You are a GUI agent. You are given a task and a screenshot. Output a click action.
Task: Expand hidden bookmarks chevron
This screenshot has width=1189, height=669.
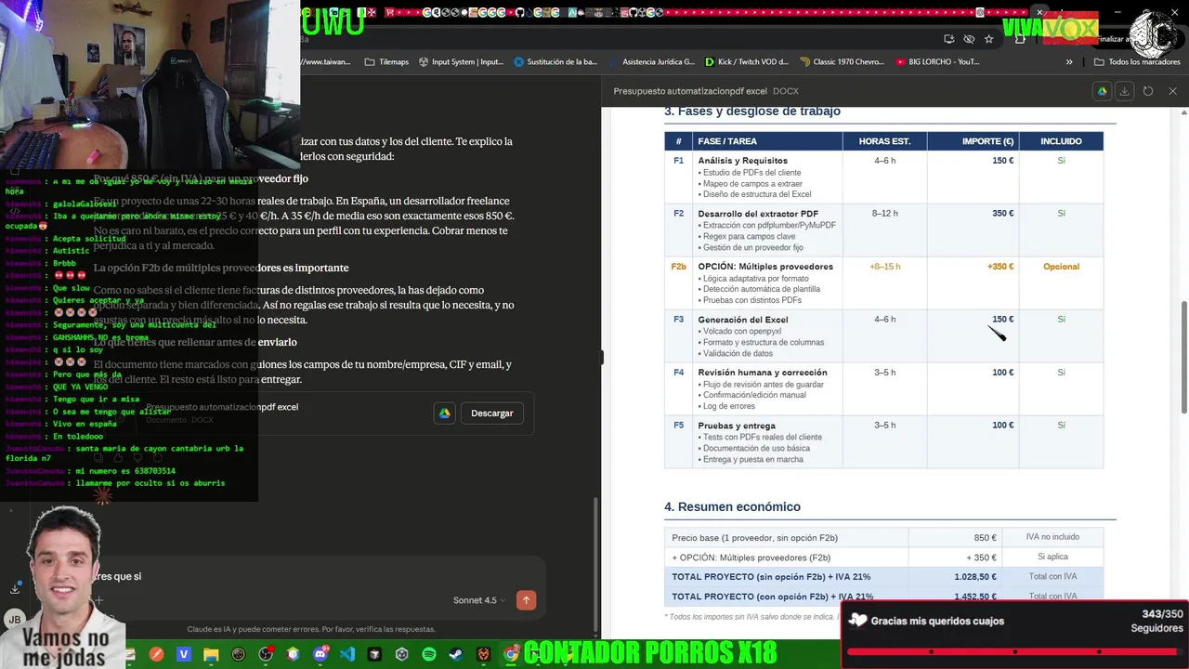(x=1069, y=62)
